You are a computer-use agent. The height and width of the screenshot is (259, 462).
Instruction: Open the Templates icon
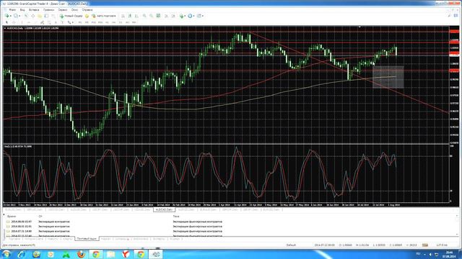pyautogui.click(x=199, y=16)
